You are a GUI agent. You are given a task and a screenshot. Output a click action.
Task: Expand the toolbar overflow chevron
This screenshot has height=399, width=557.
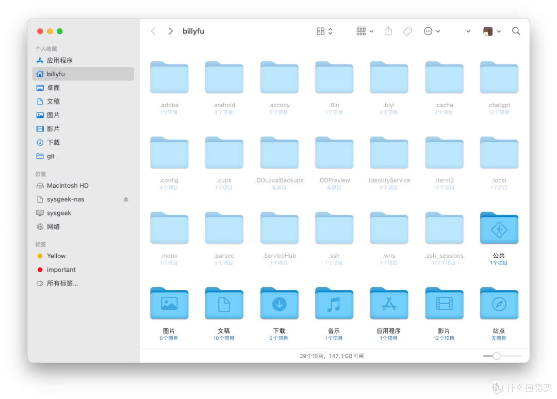[x=468, y=31]
